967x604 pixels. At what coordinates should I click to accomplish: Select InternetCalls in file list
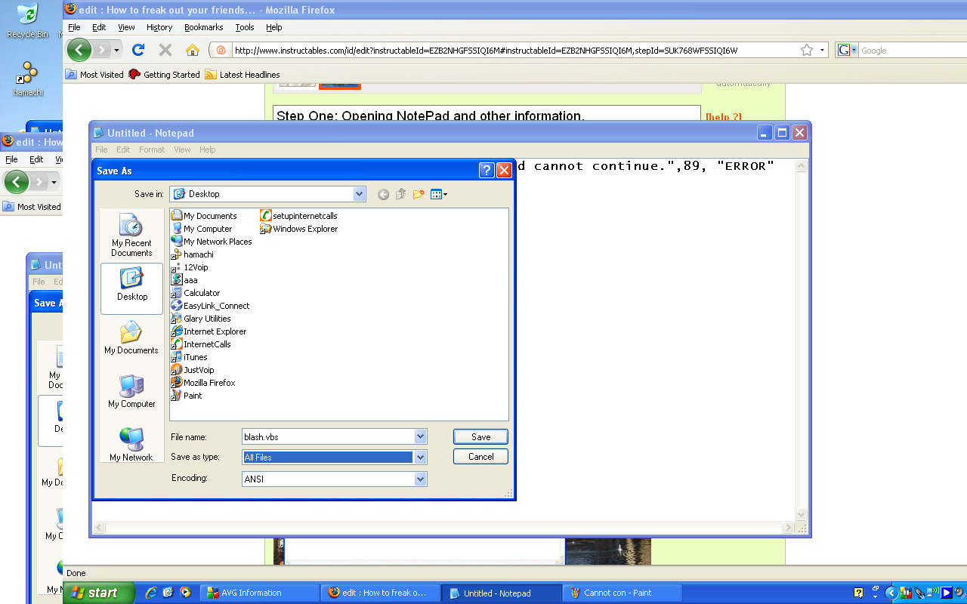201,344
